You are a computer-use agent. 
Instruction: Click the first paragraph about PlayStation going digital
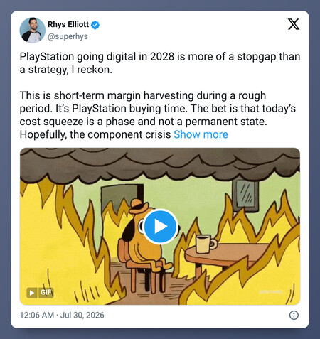(x=160, y=63)
